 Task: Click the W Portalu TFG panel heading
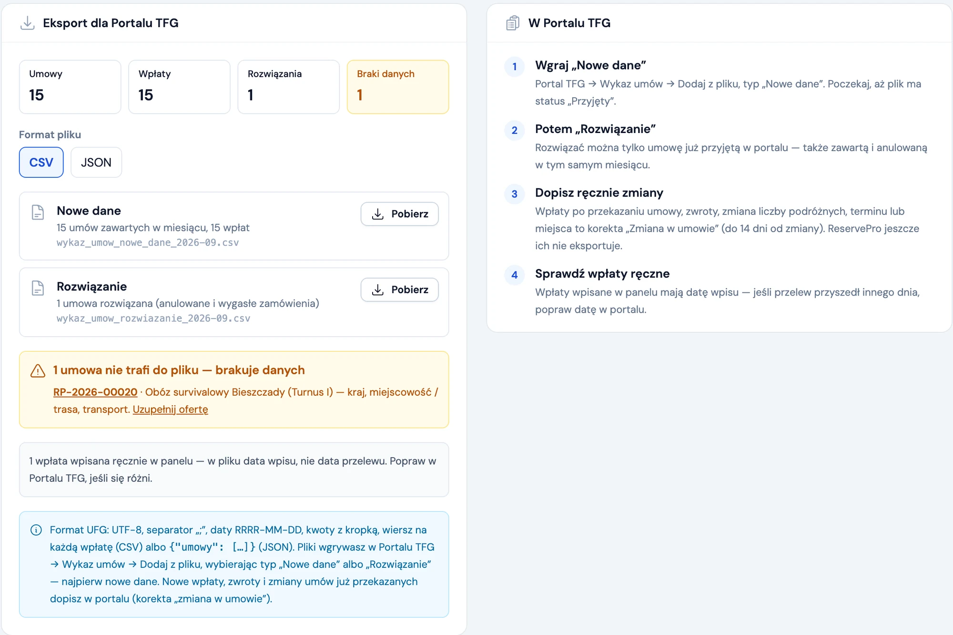tap(569, 23)
